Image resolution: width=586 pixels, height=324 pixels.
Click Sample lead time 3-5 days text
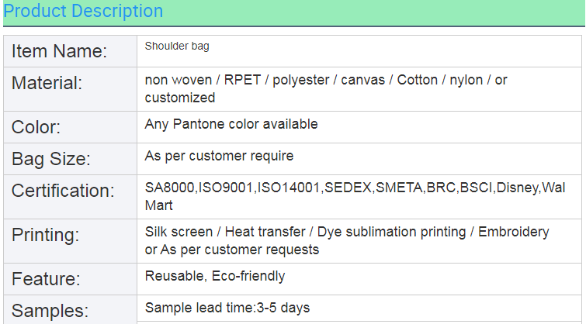pos(227,308)
